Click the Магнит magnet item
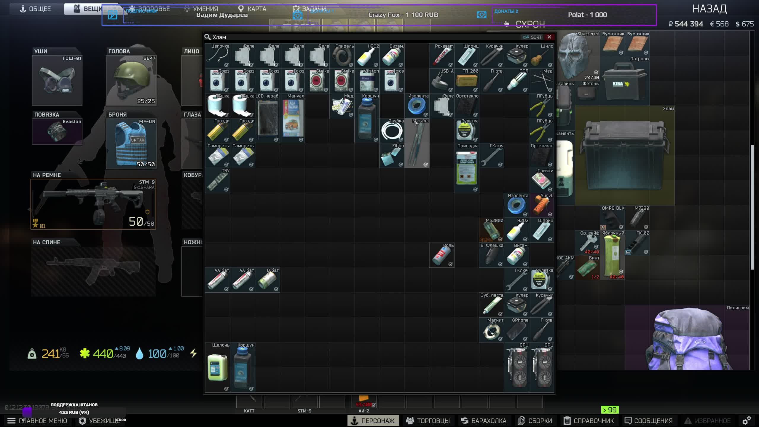The width and height of the screenshot is (759, 427). click(491, 330)
